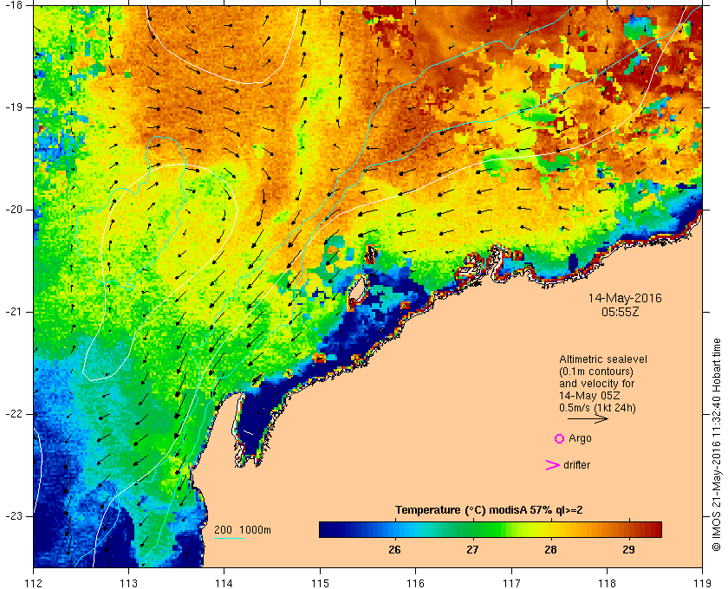The width and height of the screenshot is (728, 589).
Task: Click the time label 05:55Z
Action: 621,312
